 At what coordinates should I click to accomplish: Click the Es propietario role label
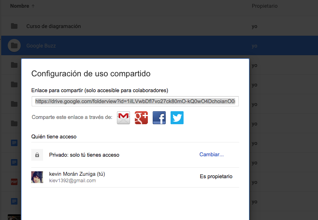[x=216, y=177]
